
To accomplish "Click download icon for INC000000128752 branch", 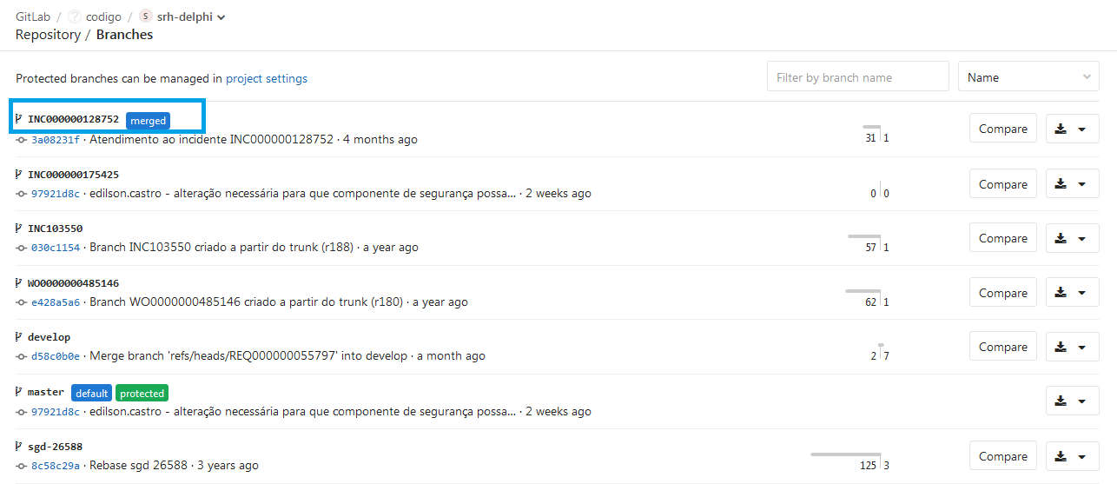I will click(x=1061, y=129).
